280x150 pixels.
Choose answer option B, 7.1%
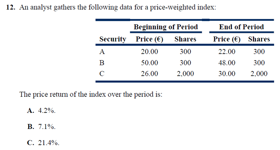point(41,126)
